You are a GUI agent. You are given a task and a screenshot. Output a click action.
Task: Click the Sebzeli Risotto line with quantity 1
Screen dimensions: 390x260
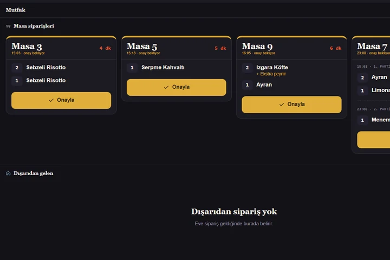click(x=61, y=80)
